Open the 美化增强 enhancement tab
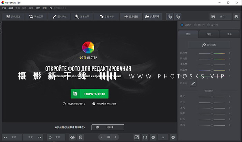Image resolution: width=242 pixels, height=142 pixels. [13, 17]
